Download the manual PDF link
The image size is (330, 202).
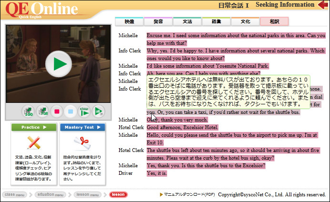(x=187, y=195)
